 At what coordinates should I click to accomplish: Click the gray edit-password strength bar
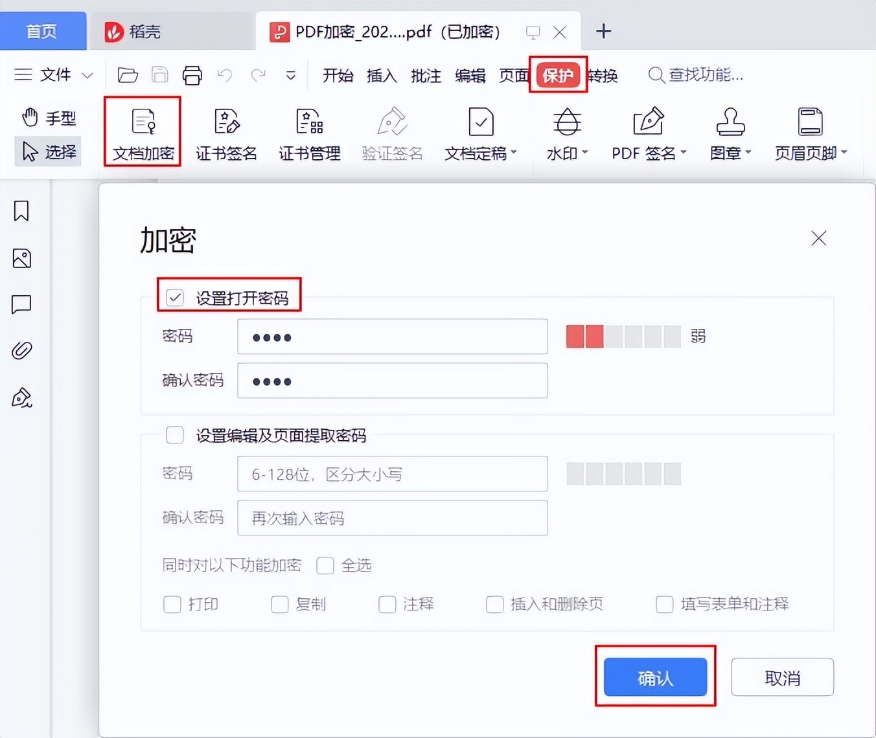[x=623, y=474]
